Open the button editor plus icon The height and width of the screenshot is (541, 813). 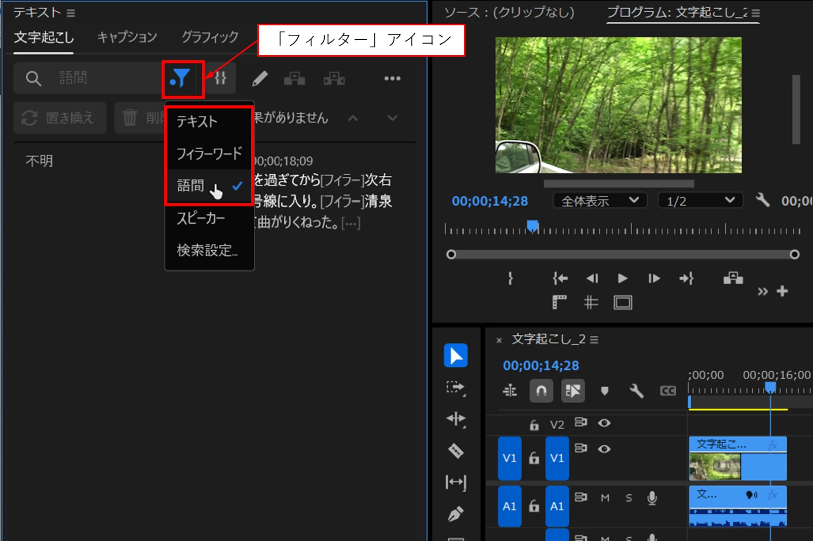tap(782, 291)
